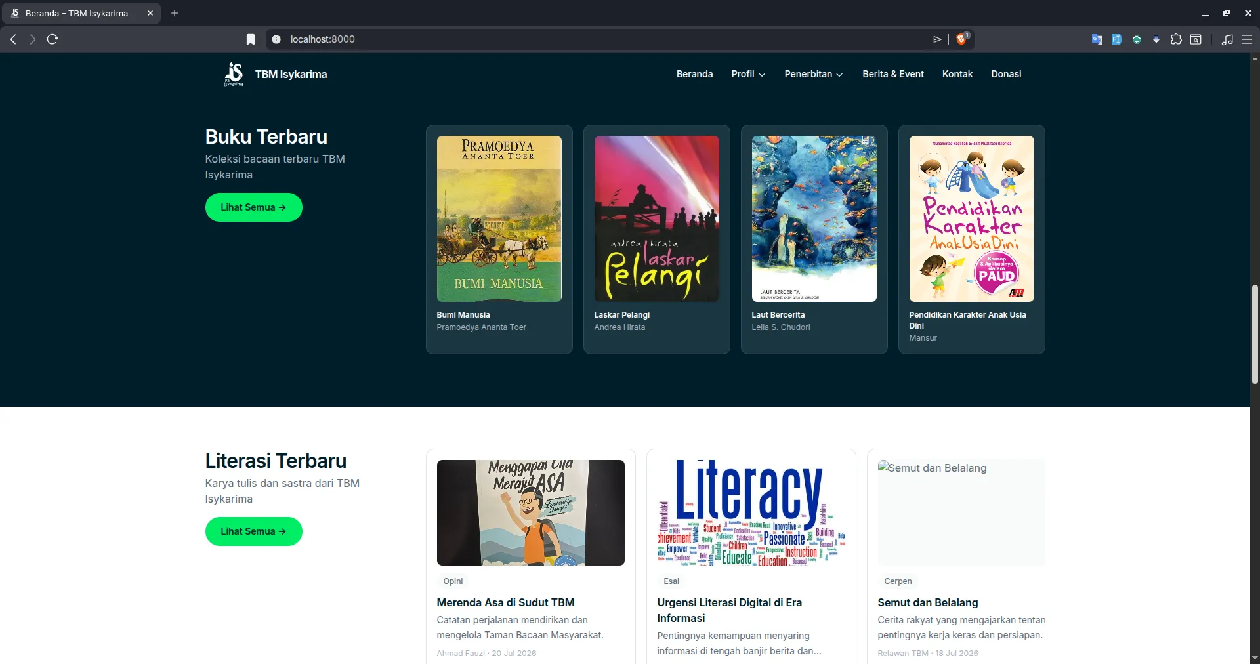The width and height of the screenshot is (1260, 664).
Task: Click the scrollbar up arrow
Action: tap(1255, 58)
